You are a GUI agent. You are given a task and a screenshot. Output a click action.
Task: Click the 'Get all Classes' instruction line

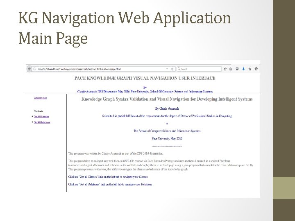click(108, 177)
